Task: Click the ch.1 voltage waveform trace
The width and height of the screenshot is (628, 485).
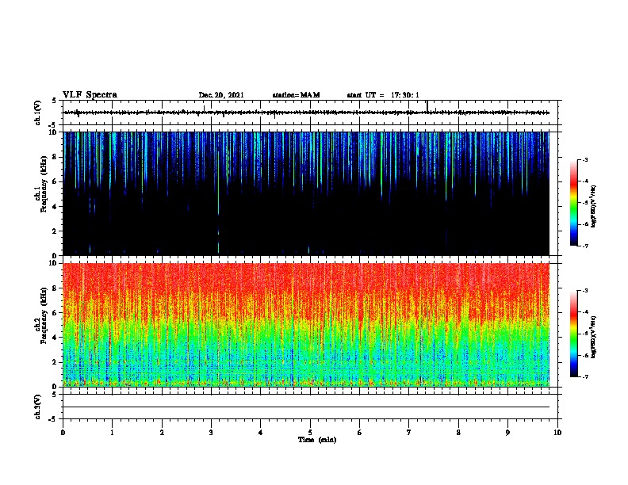Action: coord(306,113)
